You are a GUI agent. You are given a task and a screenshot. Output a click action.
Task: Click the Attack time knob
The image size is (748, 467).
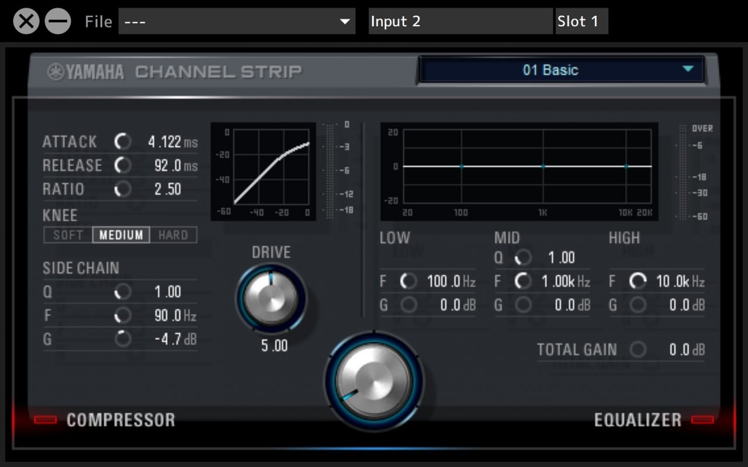[123, 142]
